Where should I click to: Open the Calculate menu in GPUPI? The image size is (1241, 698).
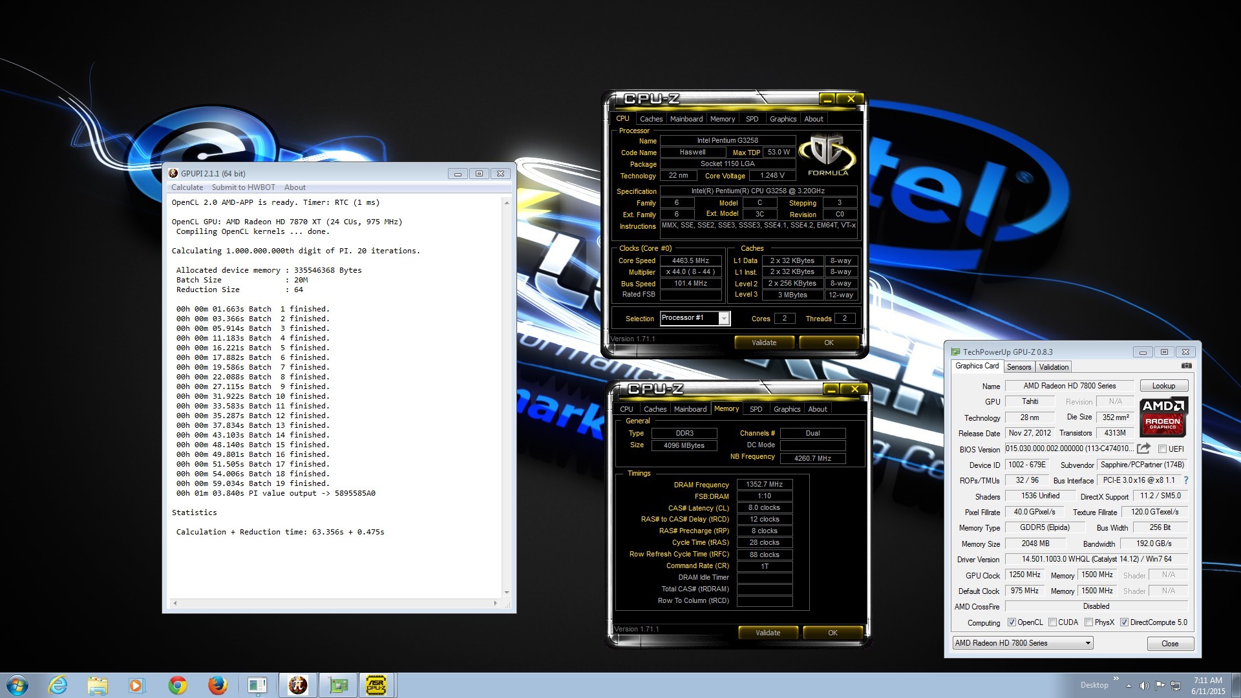click(x=187, y=187)
